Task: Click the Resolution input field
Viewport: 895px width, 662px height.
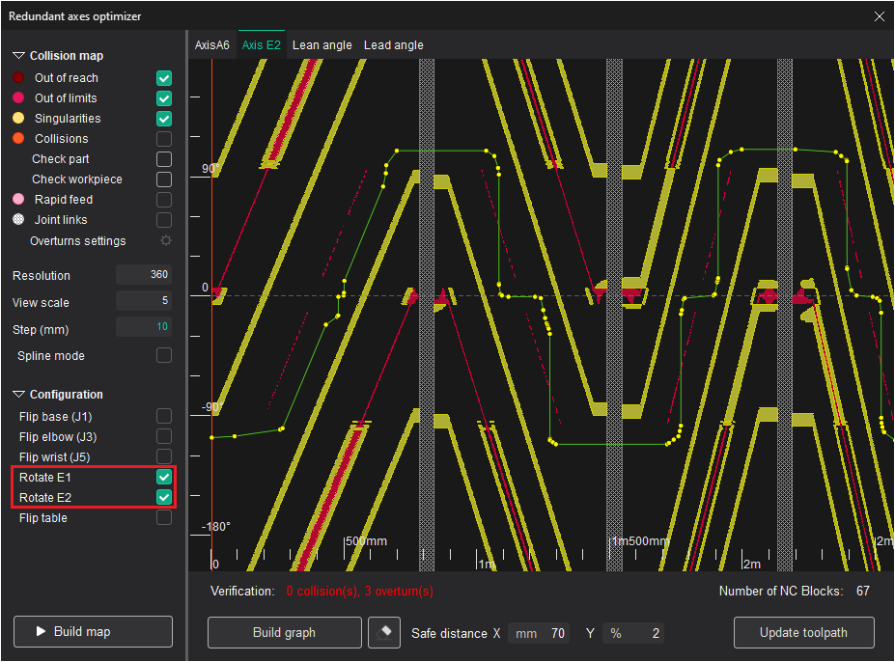Action: [144, 275]
